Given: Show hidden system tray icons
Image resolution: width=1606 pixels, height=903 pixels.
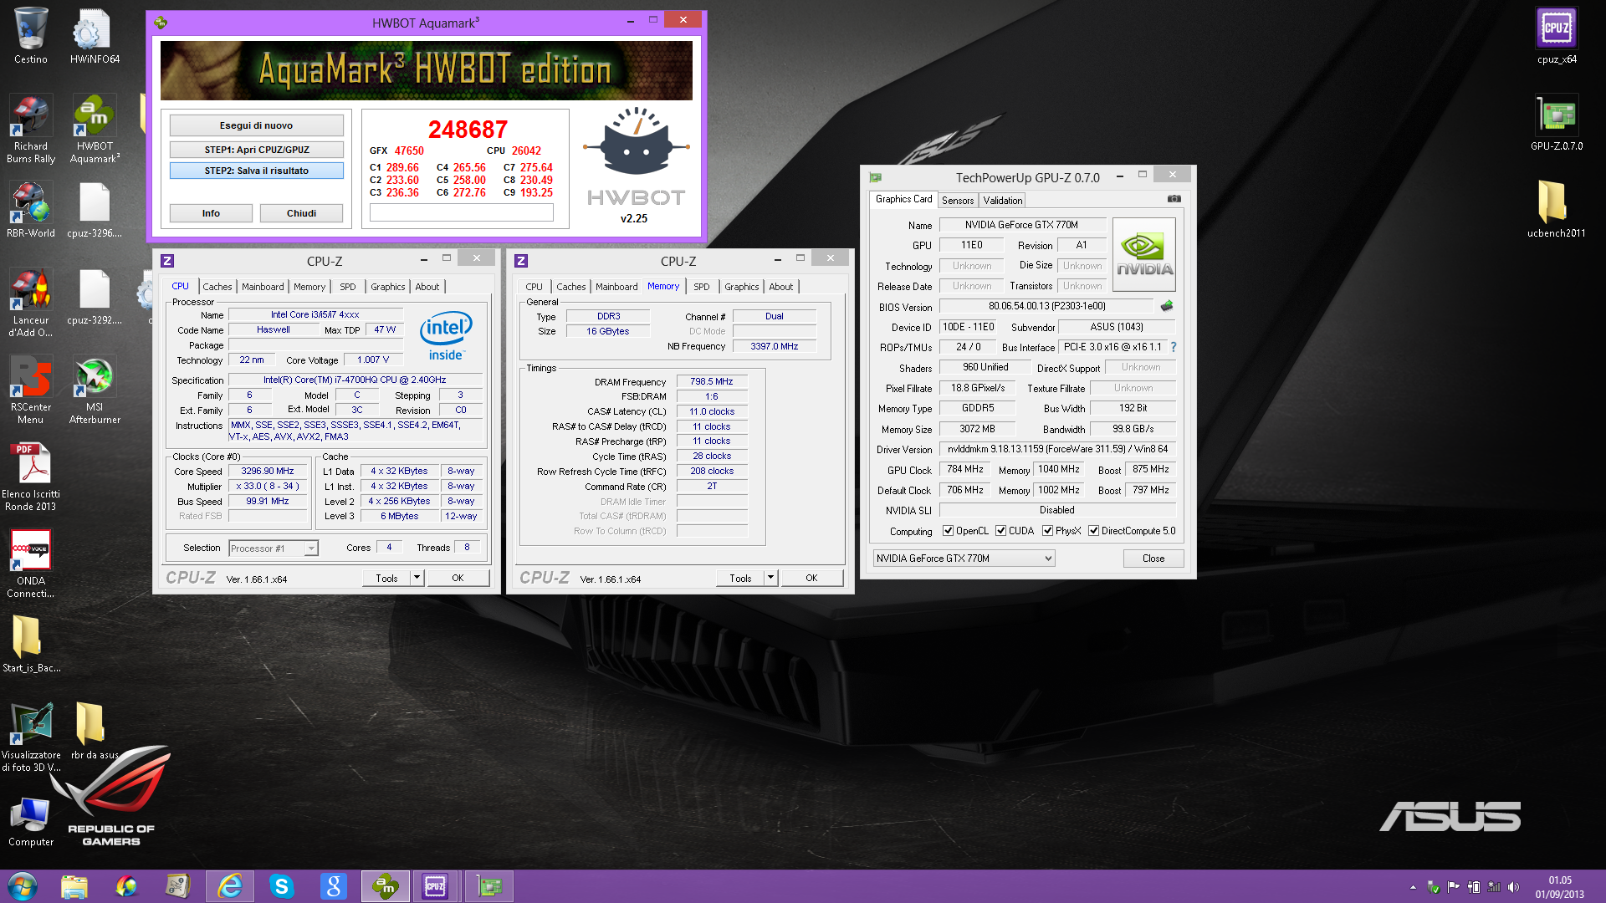Looking at the screenshot, I should (x=1413, y=887).
